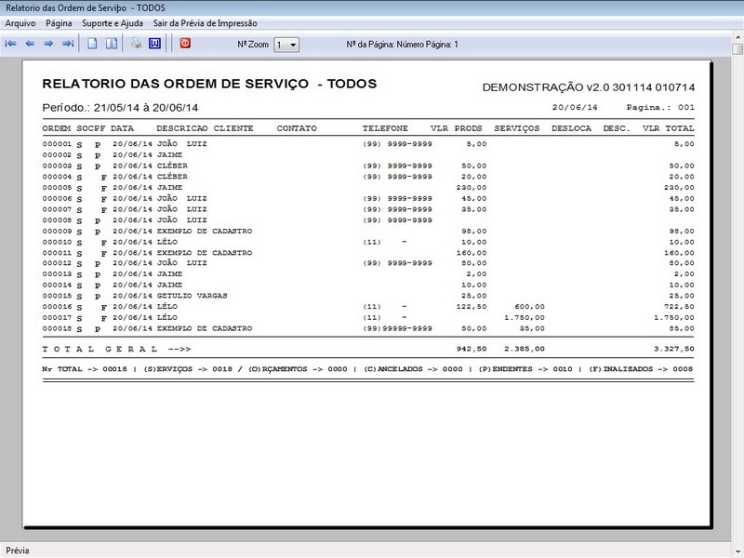Click the DESCRICAO CLIENTE column header
This screenshot has width=744, height=558.
click(x=205, y=128)
